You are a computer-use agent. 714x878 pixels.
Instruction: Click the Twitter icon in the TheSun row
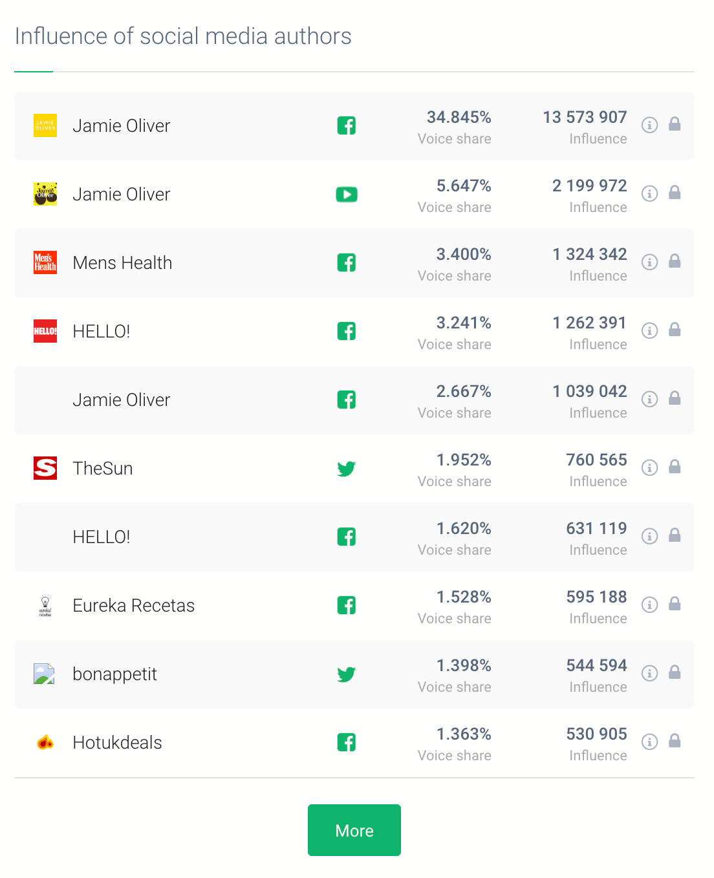[x=347, y=469]
